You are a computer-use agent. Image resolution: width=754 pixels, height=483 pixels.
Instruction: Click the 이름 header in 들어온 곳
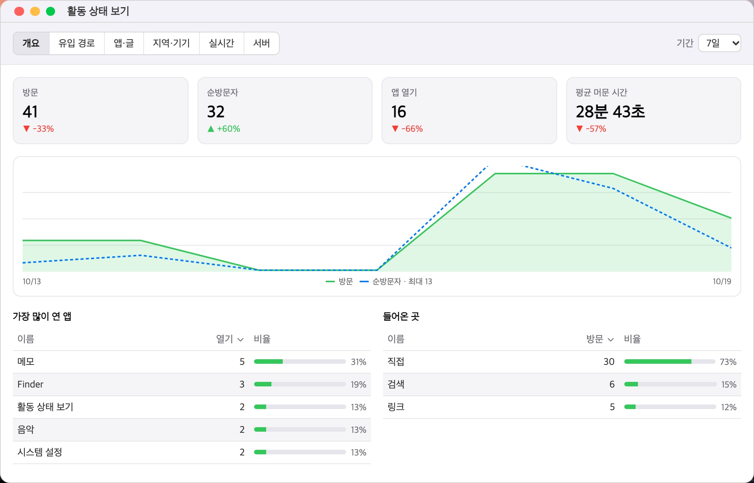click(396, 339)
